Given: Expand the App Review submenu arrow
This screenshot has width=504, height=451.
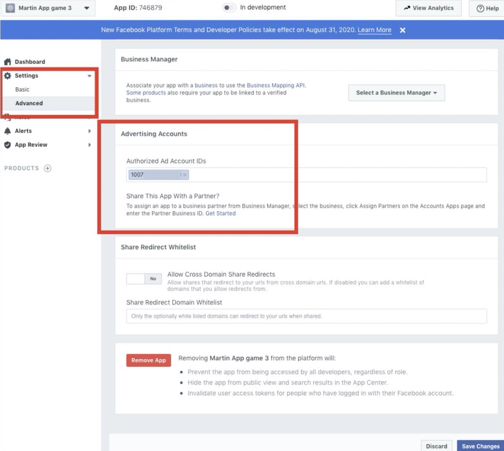Looking at the screenshot, I should click(x=89, y=145).
